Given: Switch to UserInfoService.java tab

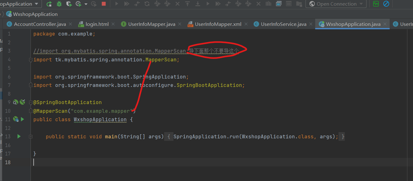Looking at the screenshot, I should pyautogui.click(x=283, y=24).
